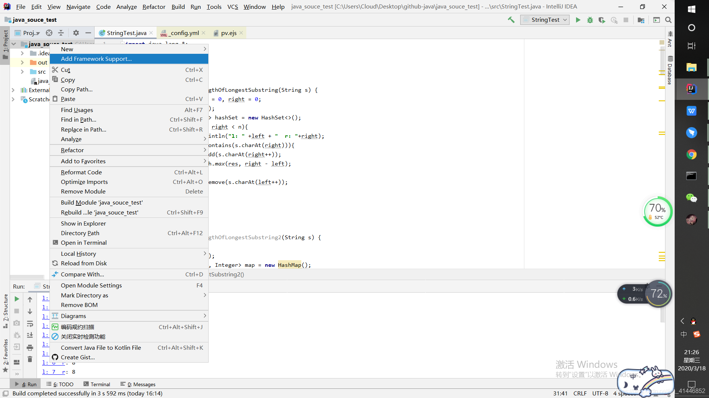Toggle soft-wrap in Run console

tap(30, 324)
